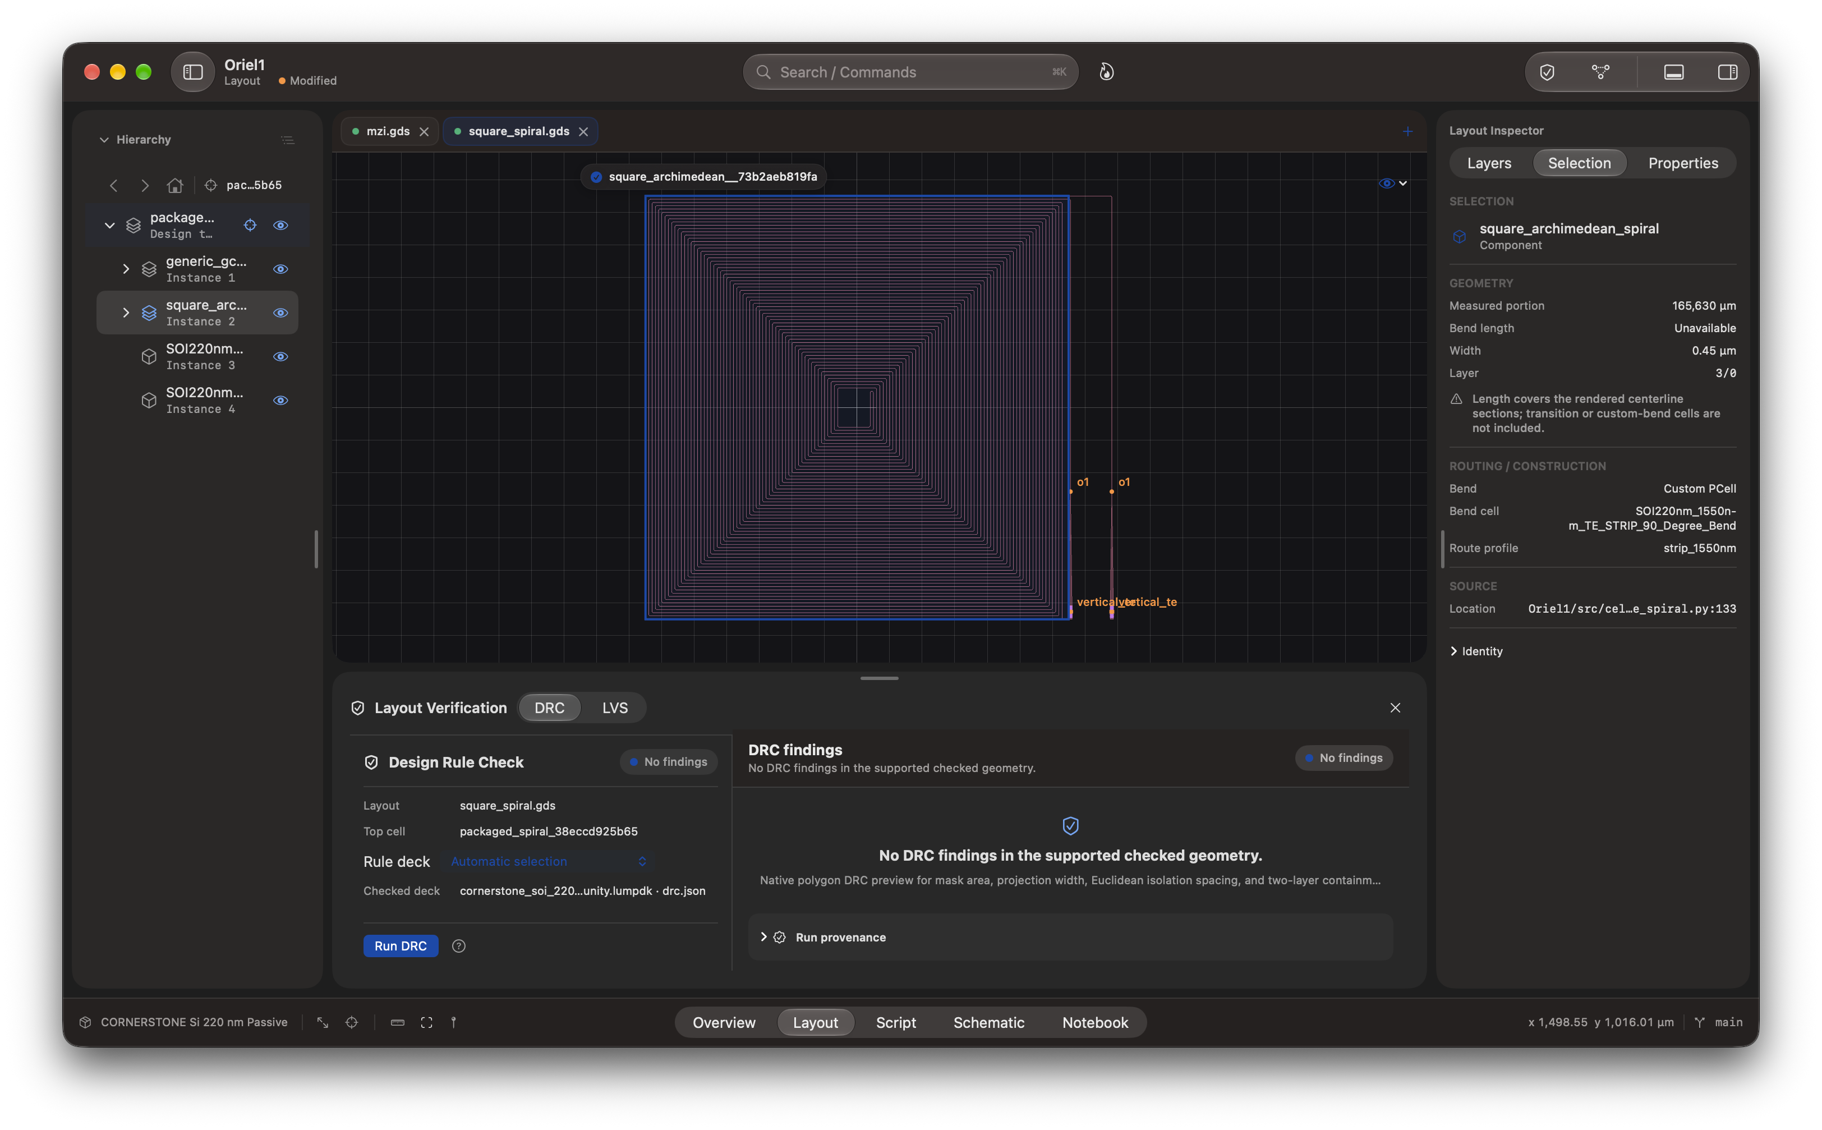Viewport: 1822px width, 1130px height.
Task: Open the Properties inspector tab
Action: (x=1683, y=163)
